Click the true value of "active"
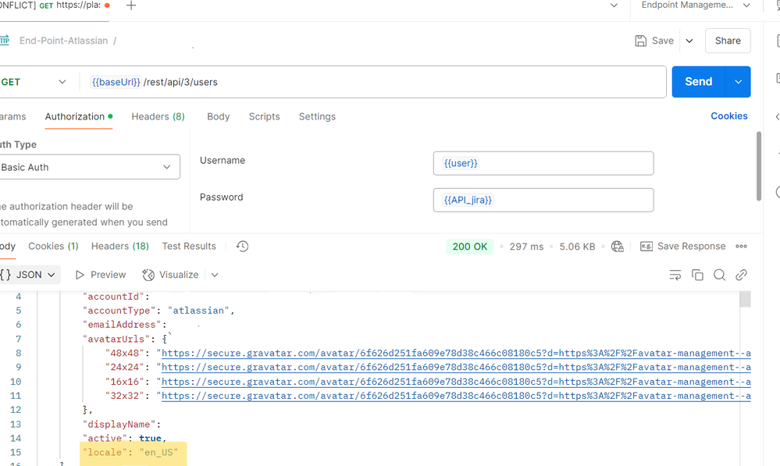This screenshot has width=780, height=466. click(150, 438)
